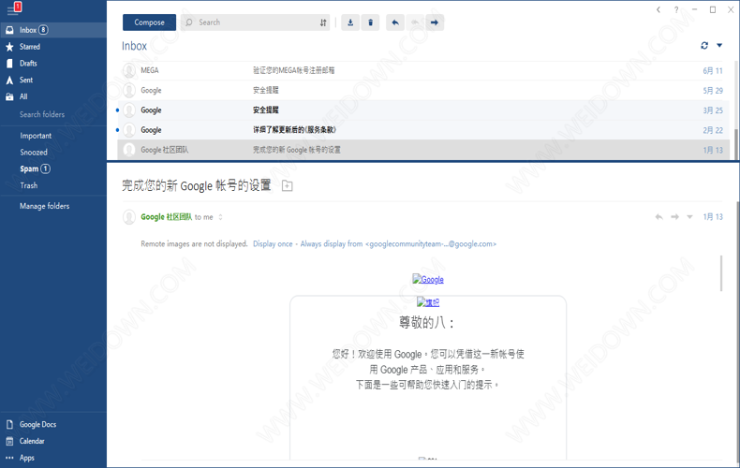Click the back chevron in title bar
The image size is (740, 468).
click(x=659, y=9)
